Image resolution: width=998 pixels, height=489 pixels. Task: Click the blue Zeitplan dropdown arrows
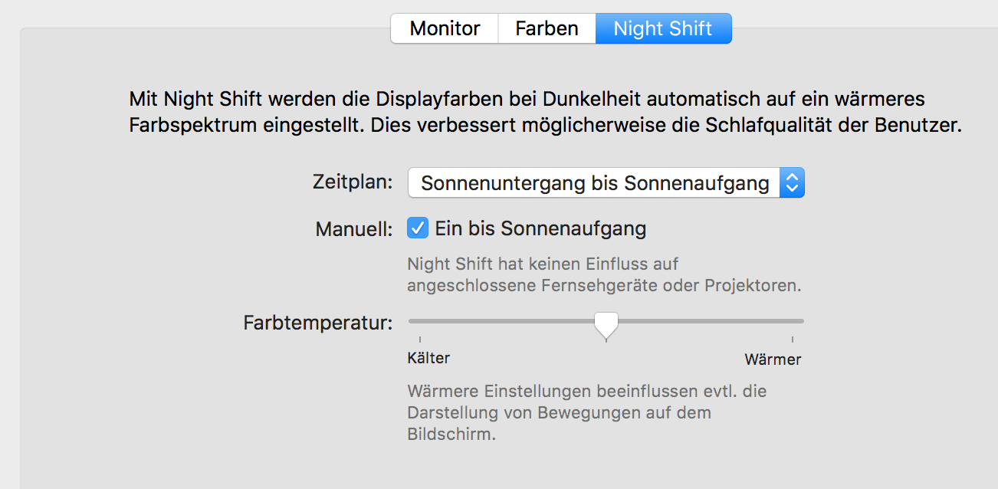point(793,183)
